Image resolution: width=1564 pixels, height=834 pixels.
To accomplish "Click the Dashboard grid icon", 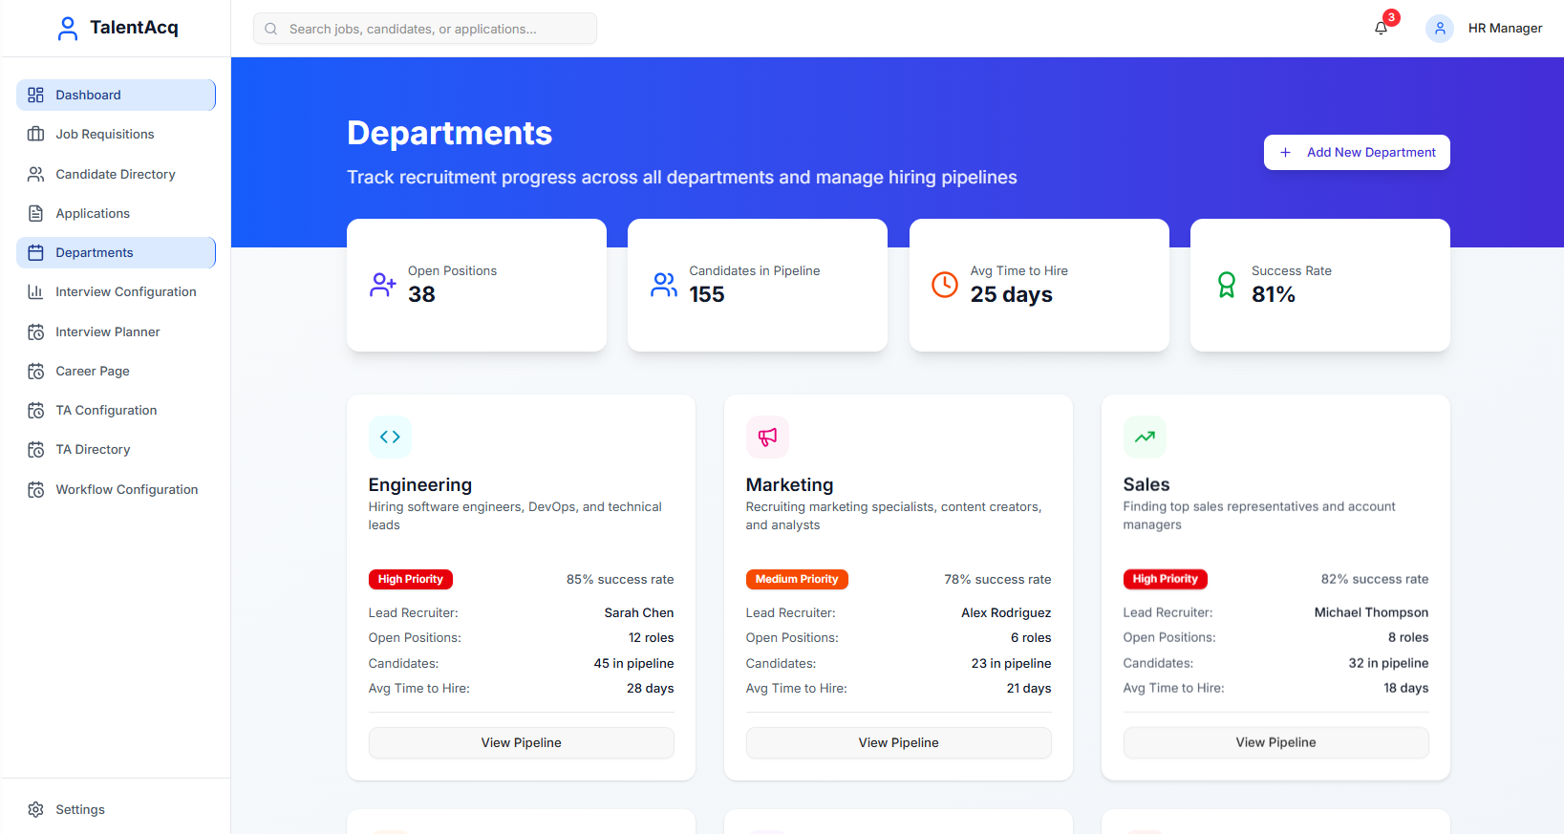I will click(x=35, y=95).
